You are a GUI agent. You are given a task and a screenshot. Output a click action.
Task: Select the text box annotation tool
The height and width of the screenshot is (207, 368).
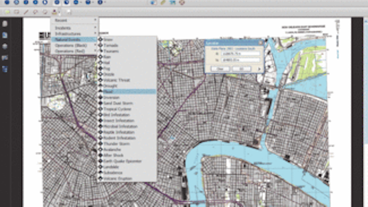click(x=16, y=12)
